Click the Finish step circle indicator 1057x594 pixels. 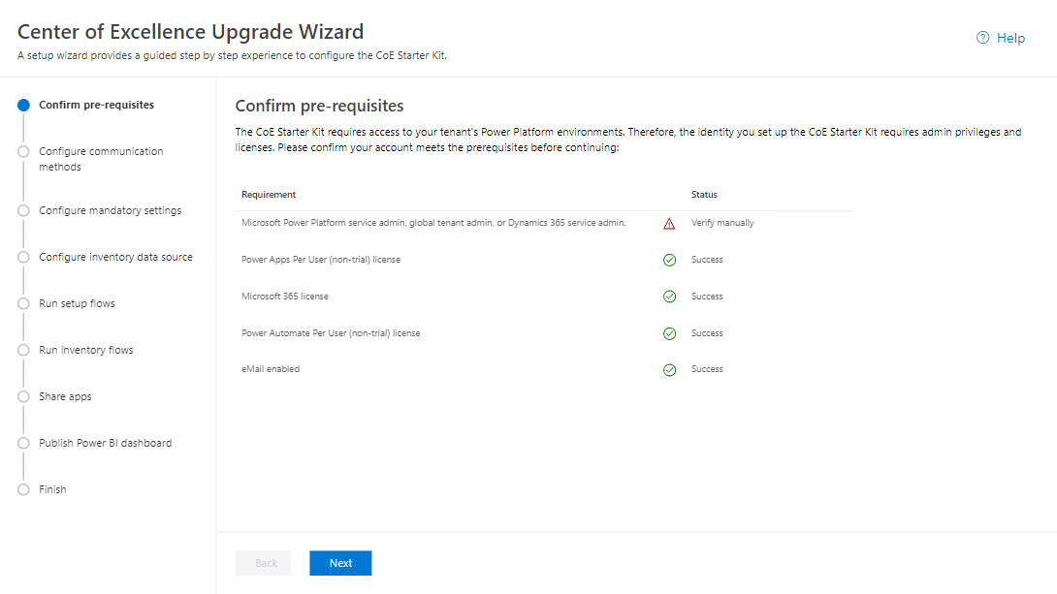[24, 489]
